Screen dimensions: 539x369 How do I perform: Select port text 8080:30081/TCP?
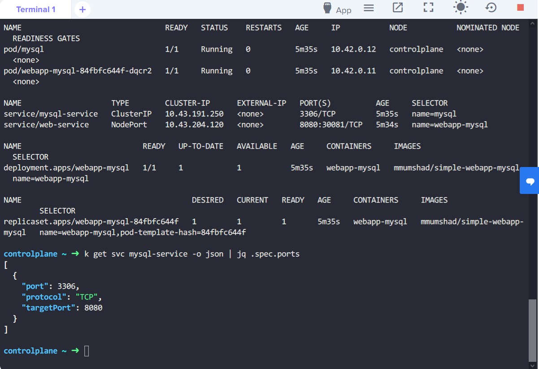331,125
